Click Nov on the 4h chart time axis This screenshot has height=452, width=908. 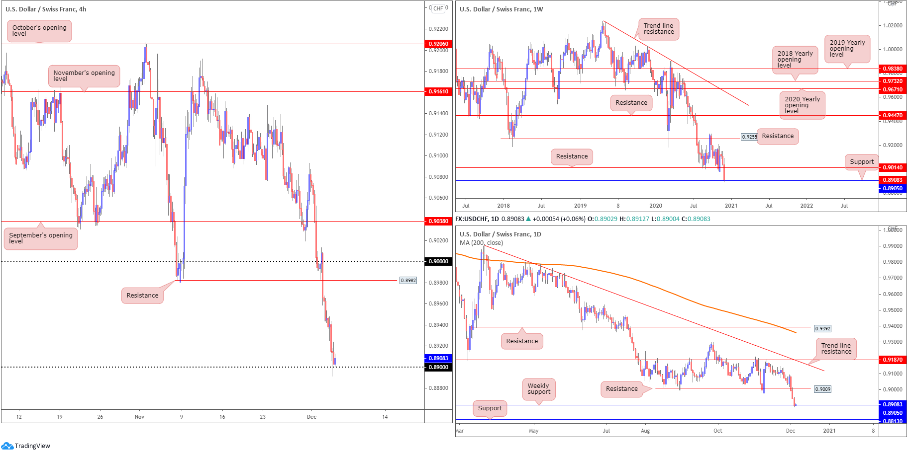(139, 417)
